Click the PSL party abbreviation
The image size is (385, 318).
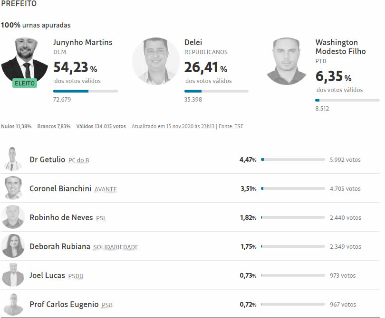pos(101,218)
